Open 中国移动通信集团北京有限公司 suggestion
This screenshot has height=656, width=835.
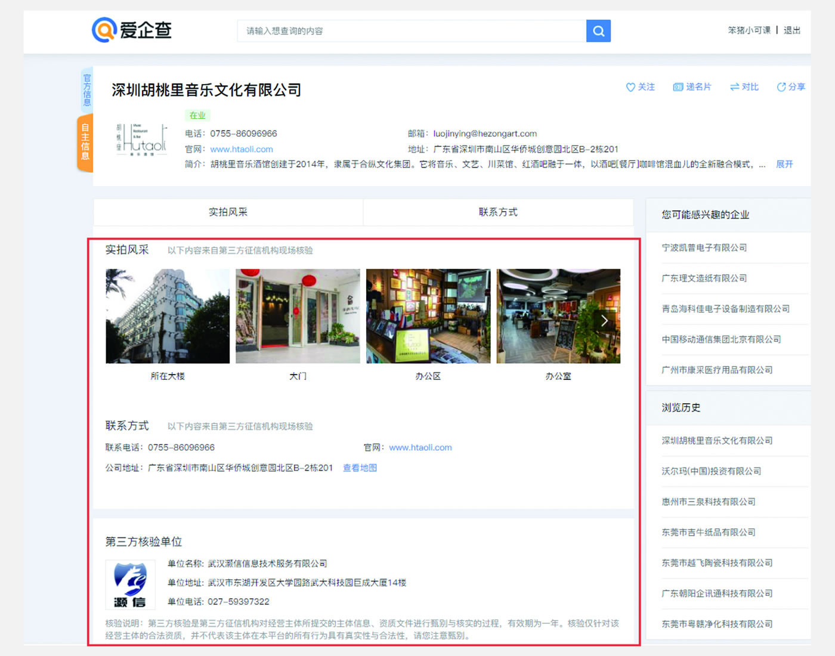coord(722,339)
